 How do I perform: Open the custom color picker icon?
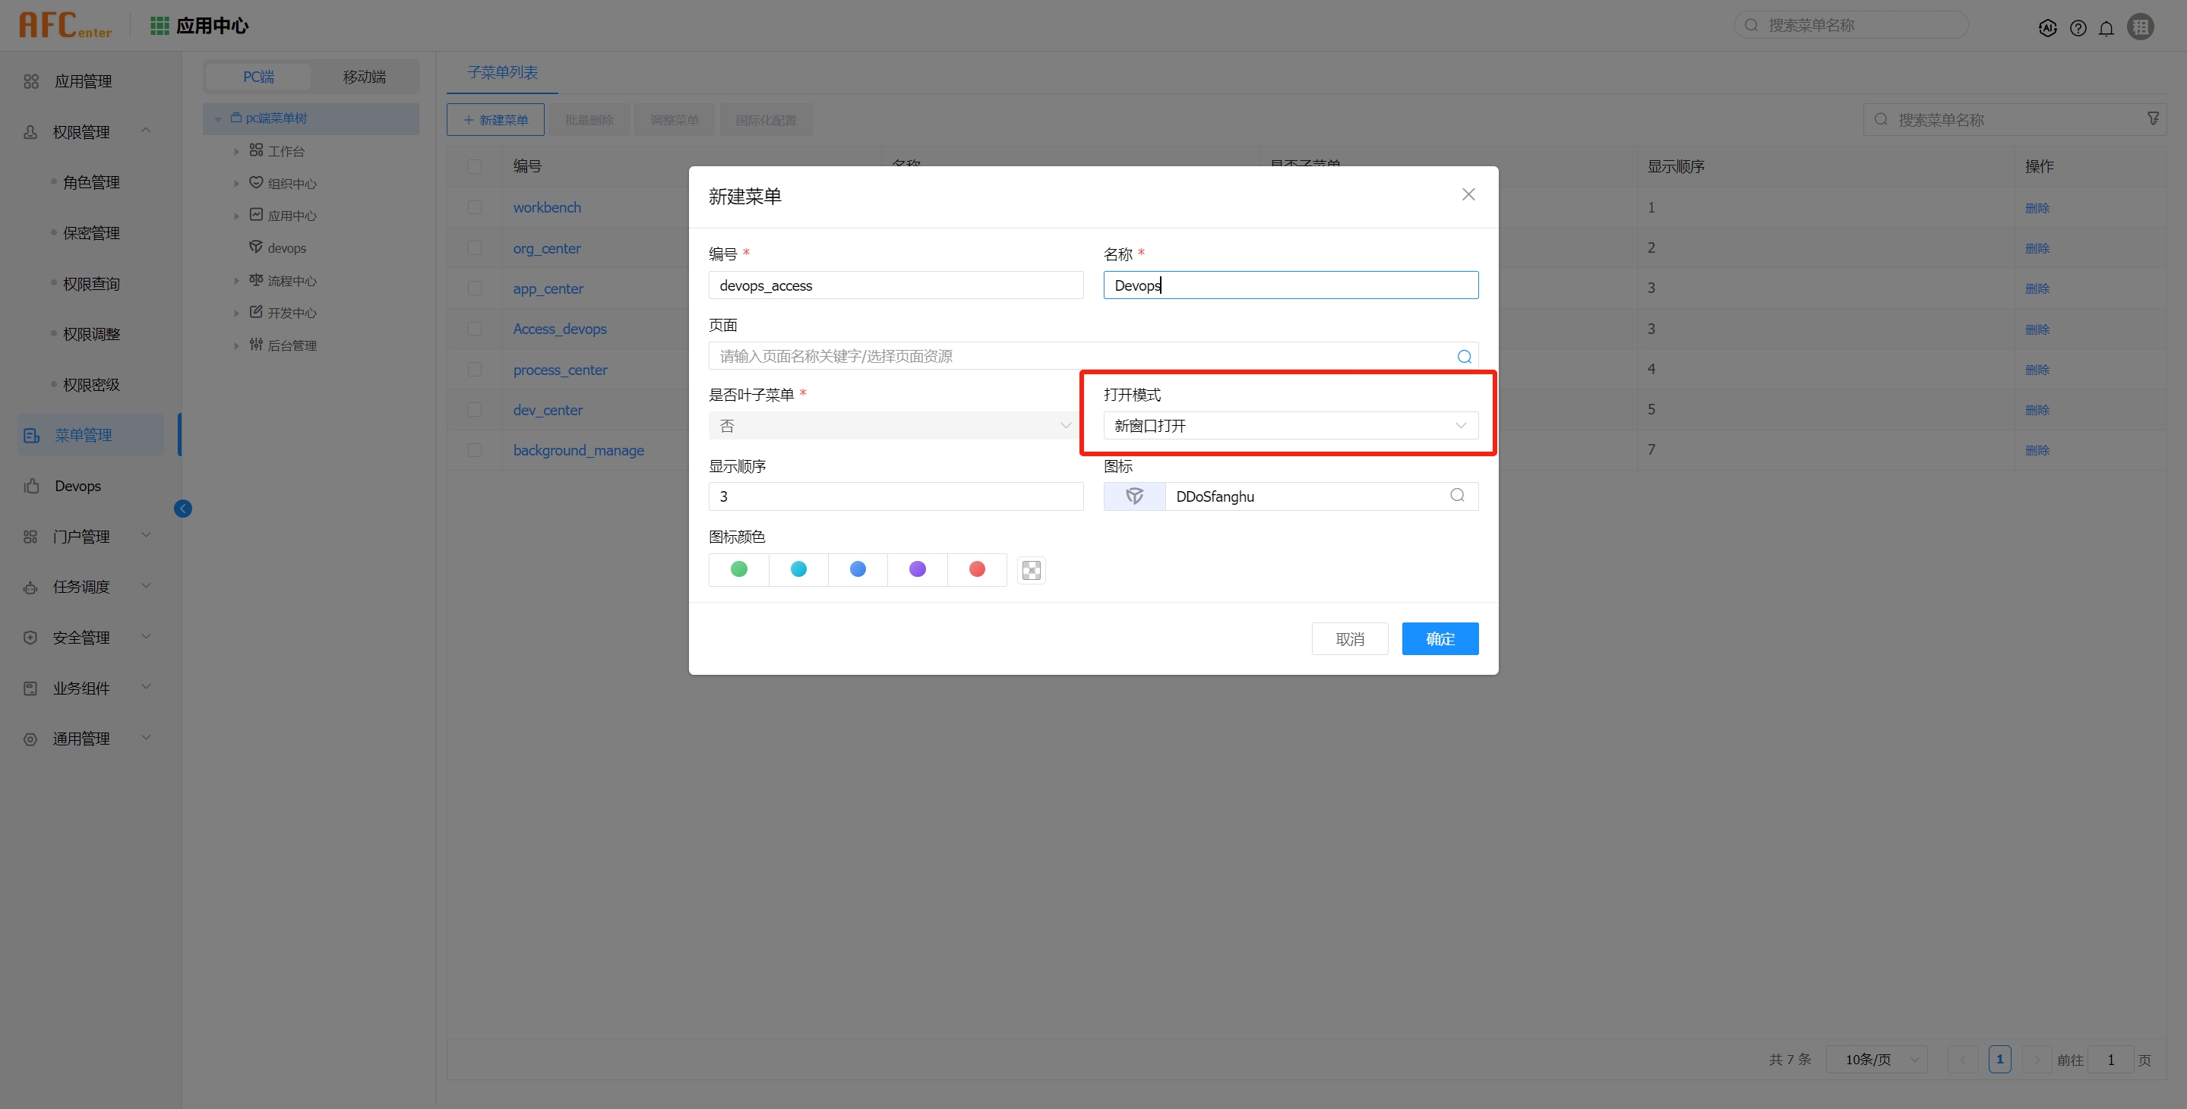(x=1031, y=570)
